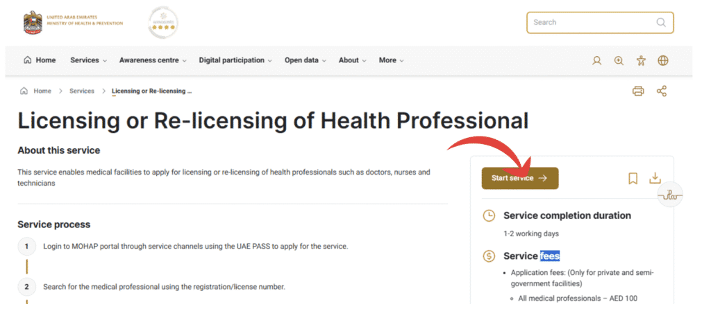Click the magnifier icon in search box
The width and height of the screenshot is (711, 327).
pyautogui.click(x=660, y=22)
